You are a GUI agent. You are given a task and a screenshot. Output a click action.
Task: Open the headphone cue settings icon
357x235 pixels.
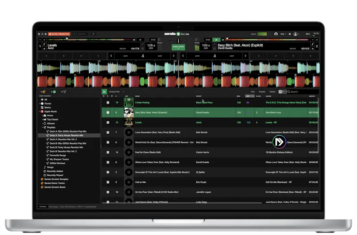coord(276,34)
